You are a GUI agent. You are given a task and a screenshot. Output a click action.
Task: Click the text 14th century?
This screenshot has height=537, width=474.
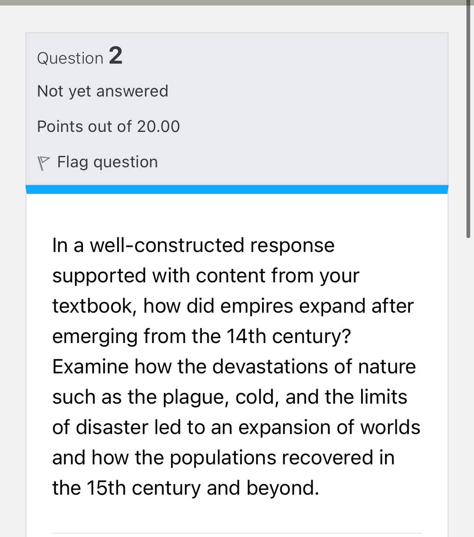289,336
